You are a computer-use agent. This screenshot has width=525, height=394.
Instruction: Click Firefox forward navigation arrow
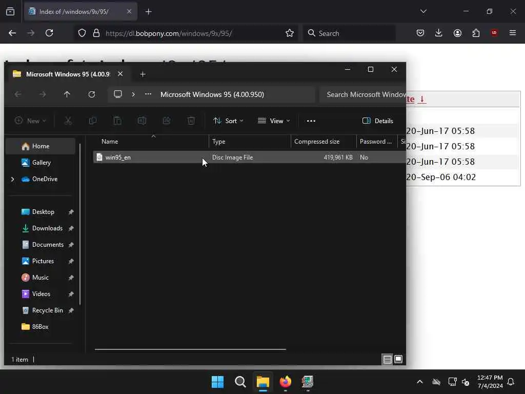[x=31, y=33]
